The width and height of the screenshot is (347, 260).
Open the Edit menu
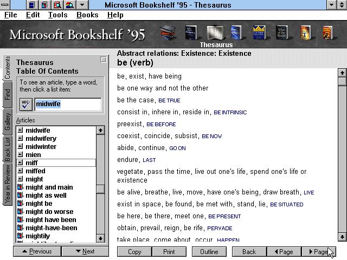coord(33,15)
